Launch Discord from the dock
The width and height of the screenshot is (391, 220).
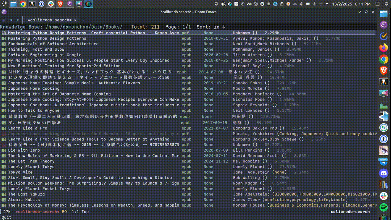[383, 173]
